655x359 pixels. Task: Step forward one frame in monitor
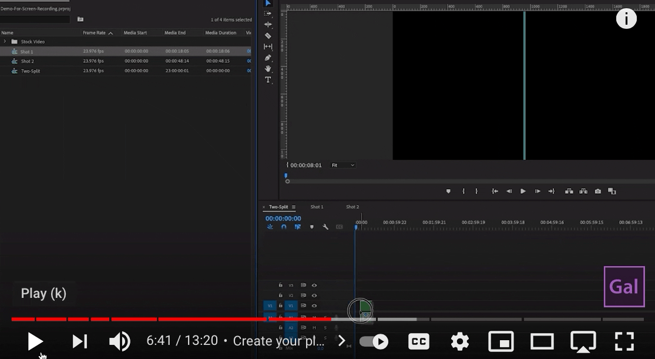tap(538, 191)
